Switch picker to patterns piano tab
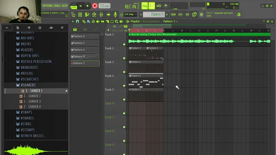The width and height of the screenshot is (276, 155). [75, 30]
